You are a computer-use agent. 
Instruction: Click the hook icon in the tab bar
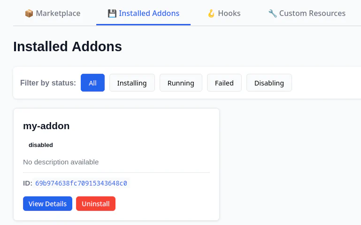pyautogui.click(x=211, y=14)
